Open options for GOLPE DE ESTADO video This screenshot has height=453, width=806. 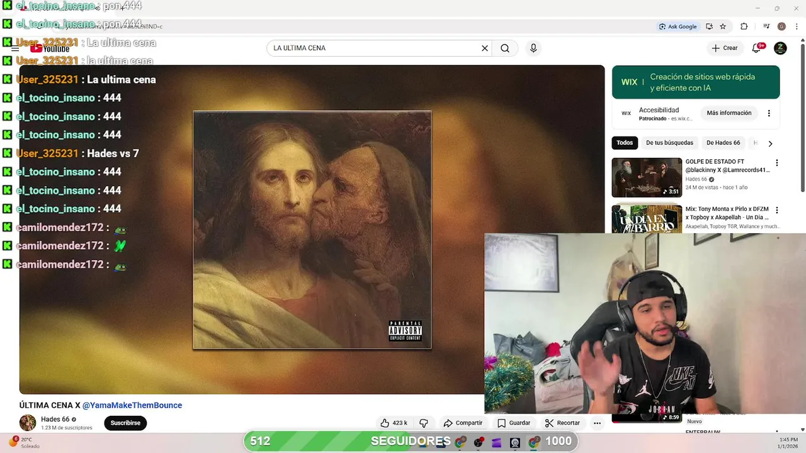tap(776, 163)
